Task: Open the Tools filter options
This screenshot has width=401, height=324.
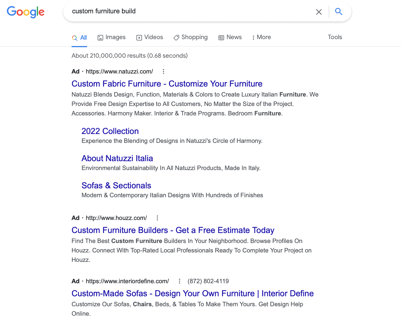Action: [335, 37]
